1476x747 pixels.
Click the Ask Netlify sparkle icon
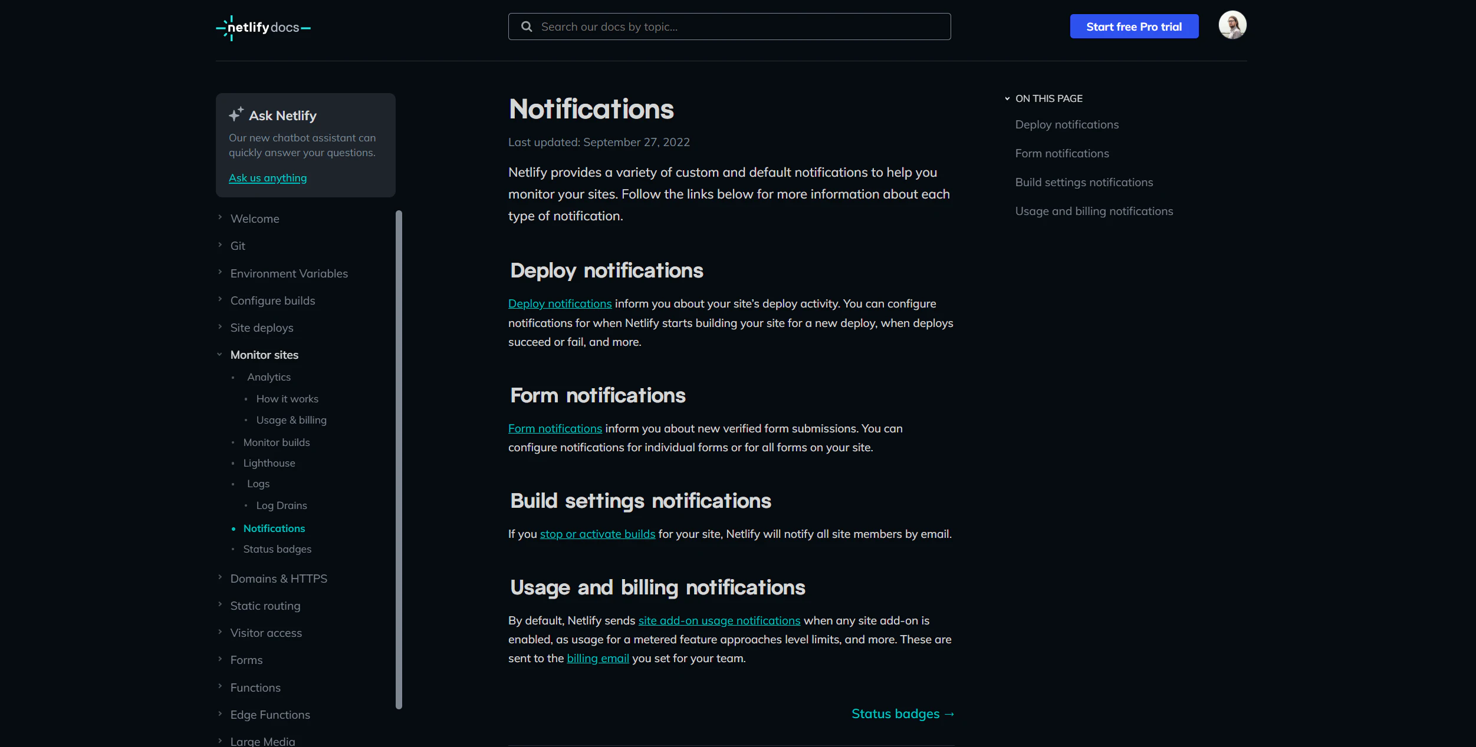(x=235, y=114)
